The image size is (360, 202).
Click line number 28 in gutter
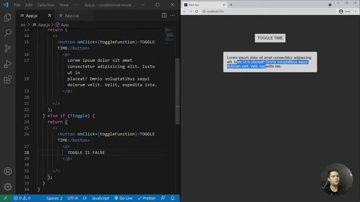26,153
